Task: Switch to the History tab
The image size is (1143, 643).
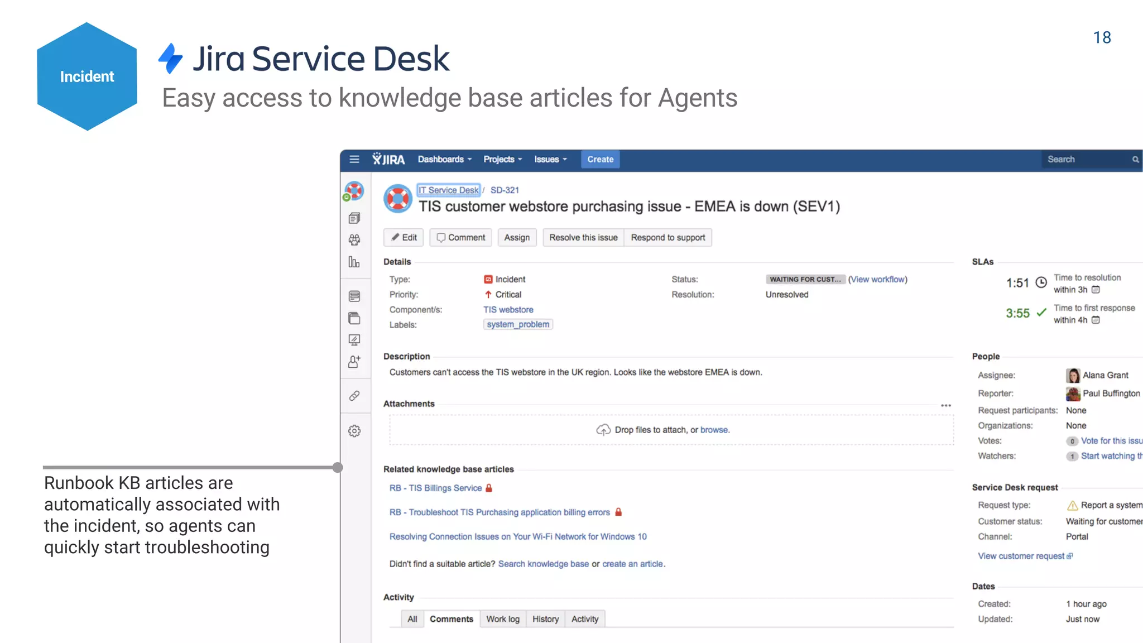Action: (x=545, y=619)
